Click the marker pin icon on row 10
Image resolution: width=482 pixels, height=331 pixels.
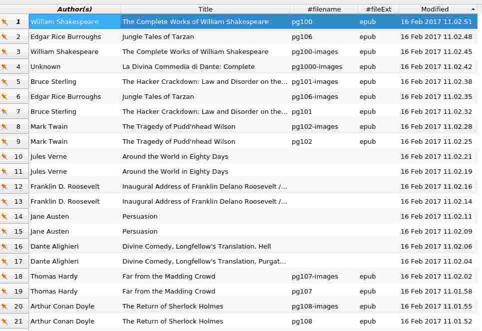4,156
